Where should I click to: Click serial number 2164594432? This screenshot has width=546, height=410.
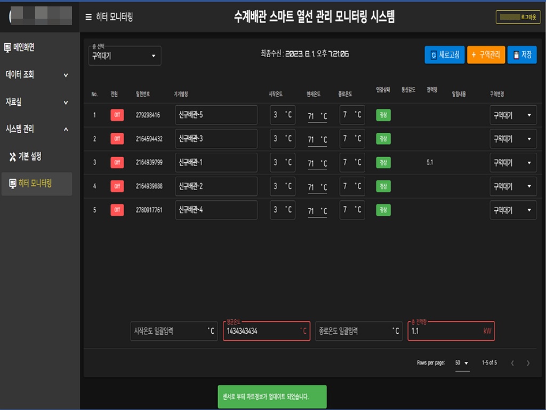pos(149,139)
